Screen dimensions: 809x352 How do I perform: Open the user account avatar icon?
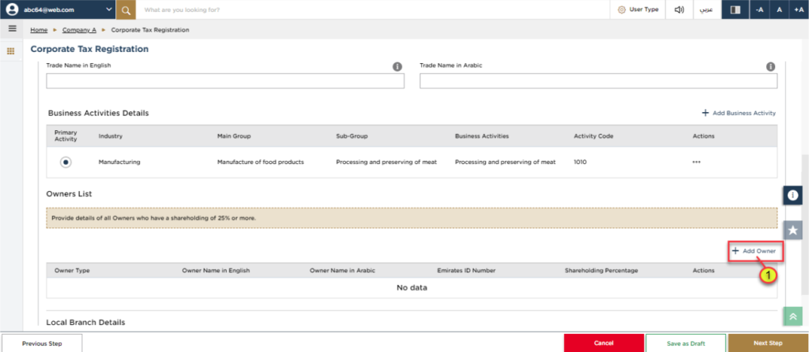click(12, 9)
